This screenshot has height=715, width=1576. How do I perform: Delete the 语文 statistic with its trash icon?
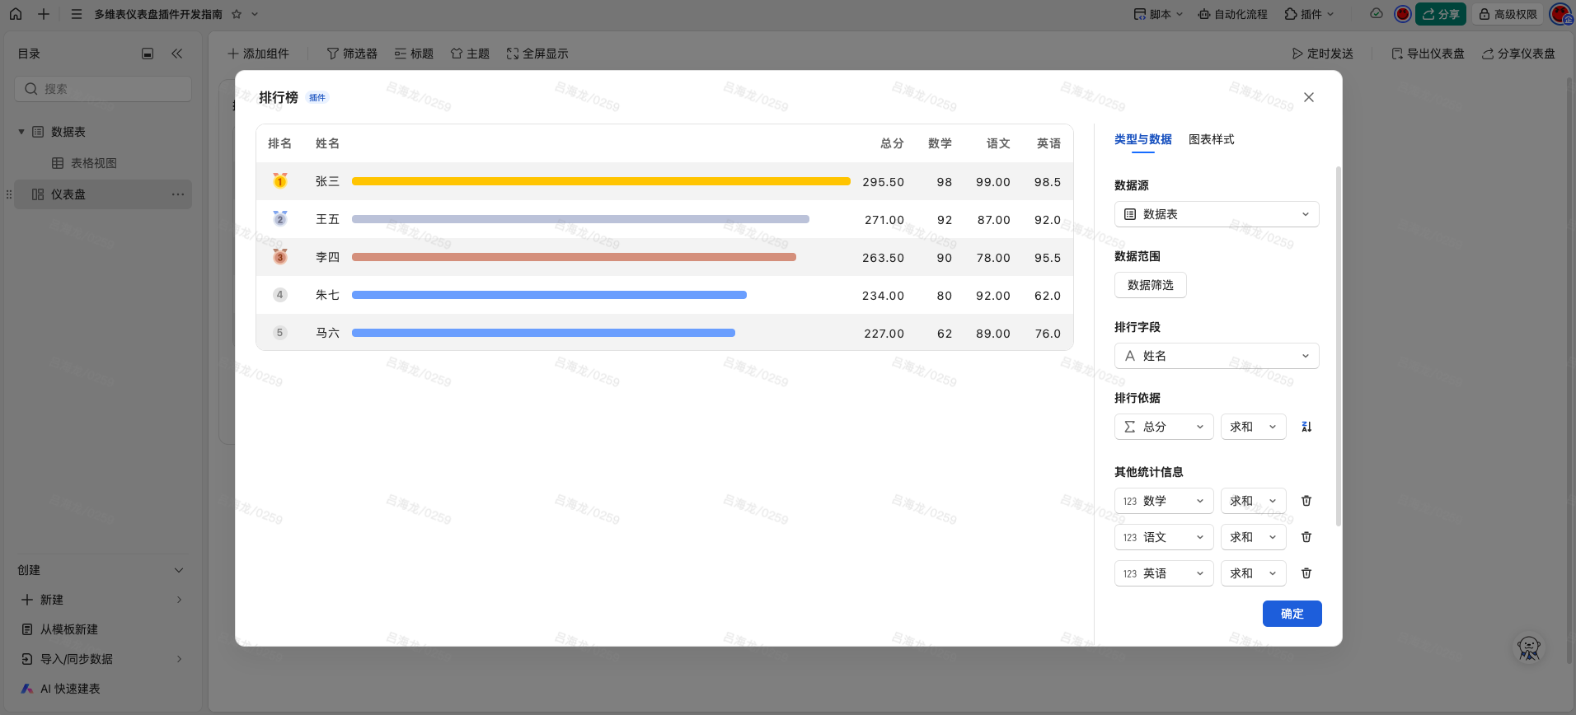(1306, 537)
